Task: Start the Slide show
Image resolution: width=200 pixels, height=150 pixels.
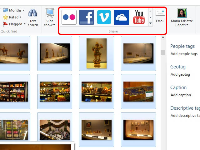Action: point(49,17)
